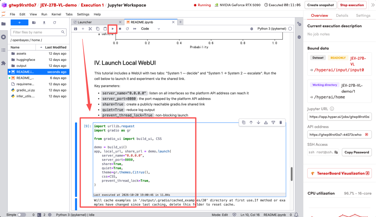Image resolution: width=376 pixels, height=217 pixels.
Task: Move the cell down with the arrow icon
Action: point(258,122)
